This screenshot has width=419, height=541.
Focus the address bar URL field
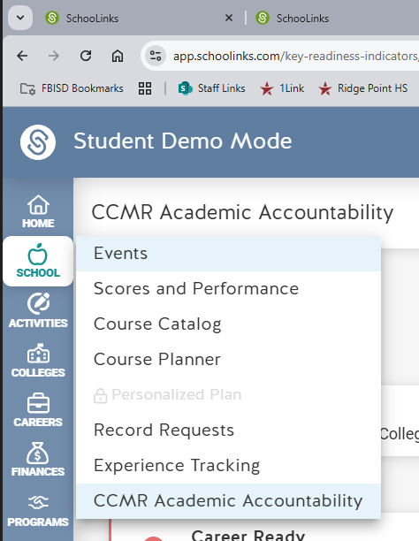tap(295, 56)
